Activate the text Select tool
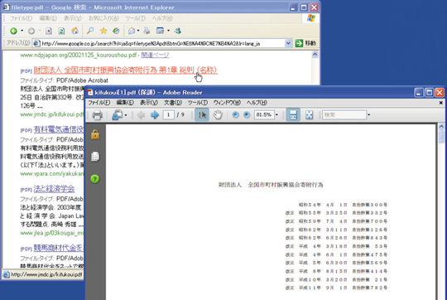 (202, 114)
